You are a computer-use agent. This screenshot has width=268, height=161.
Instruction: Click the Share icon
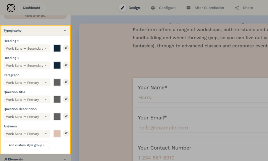pyautogui.click(x=237, y=8)
